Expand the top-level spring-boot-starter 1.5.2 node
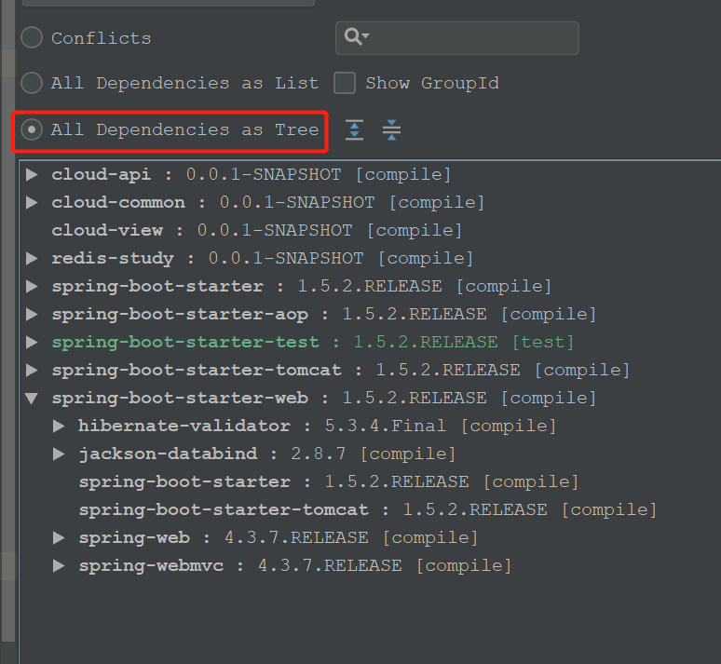The image size is (721, 664). [32, 286]
